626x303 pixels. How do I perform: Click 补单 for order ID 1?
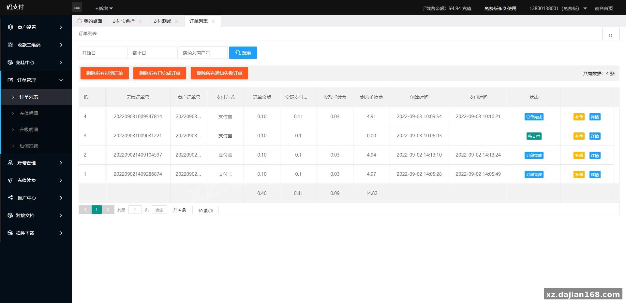click(579, 174)
